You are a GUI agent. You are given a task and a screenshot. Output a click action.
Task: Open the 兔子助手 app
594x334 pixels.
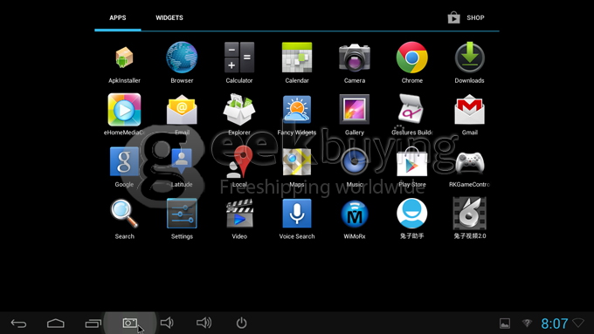[x=412, y=214]
